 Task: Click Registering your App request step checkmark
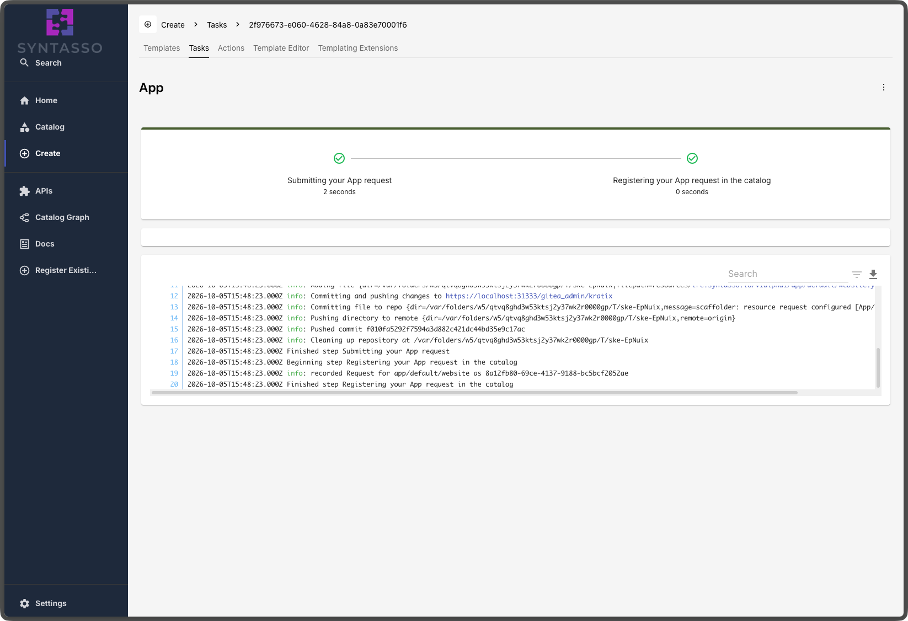692,158
